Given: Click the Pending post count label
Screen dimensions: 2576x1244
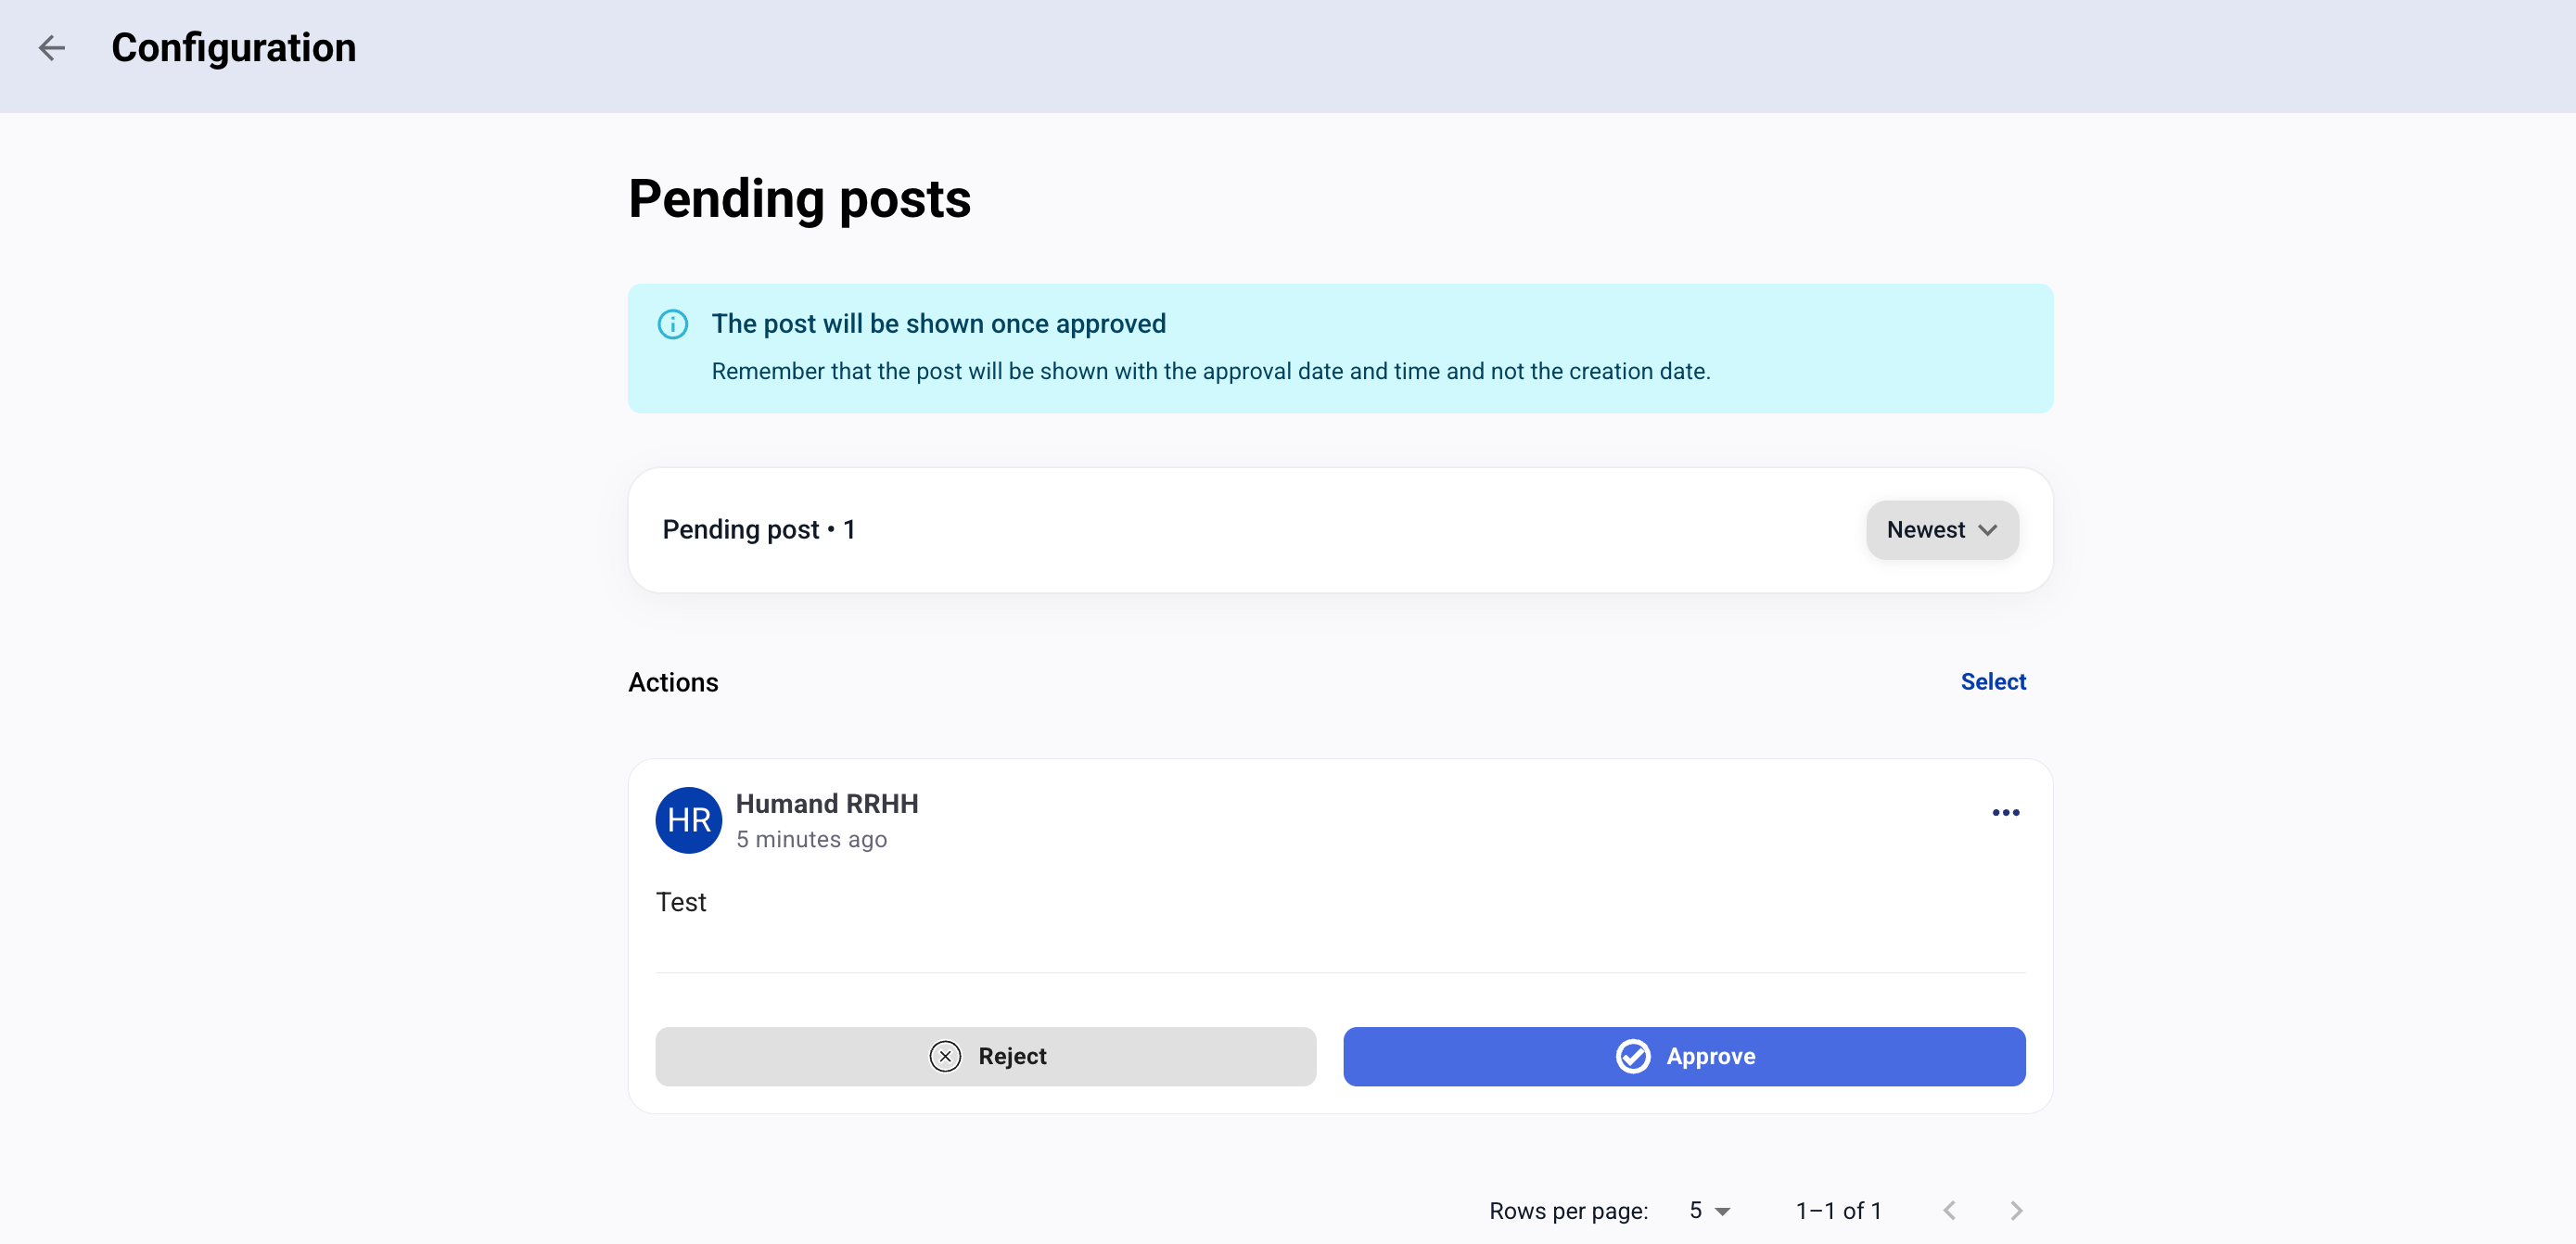Looking at the screenshot, I should [x=758, y=529].
